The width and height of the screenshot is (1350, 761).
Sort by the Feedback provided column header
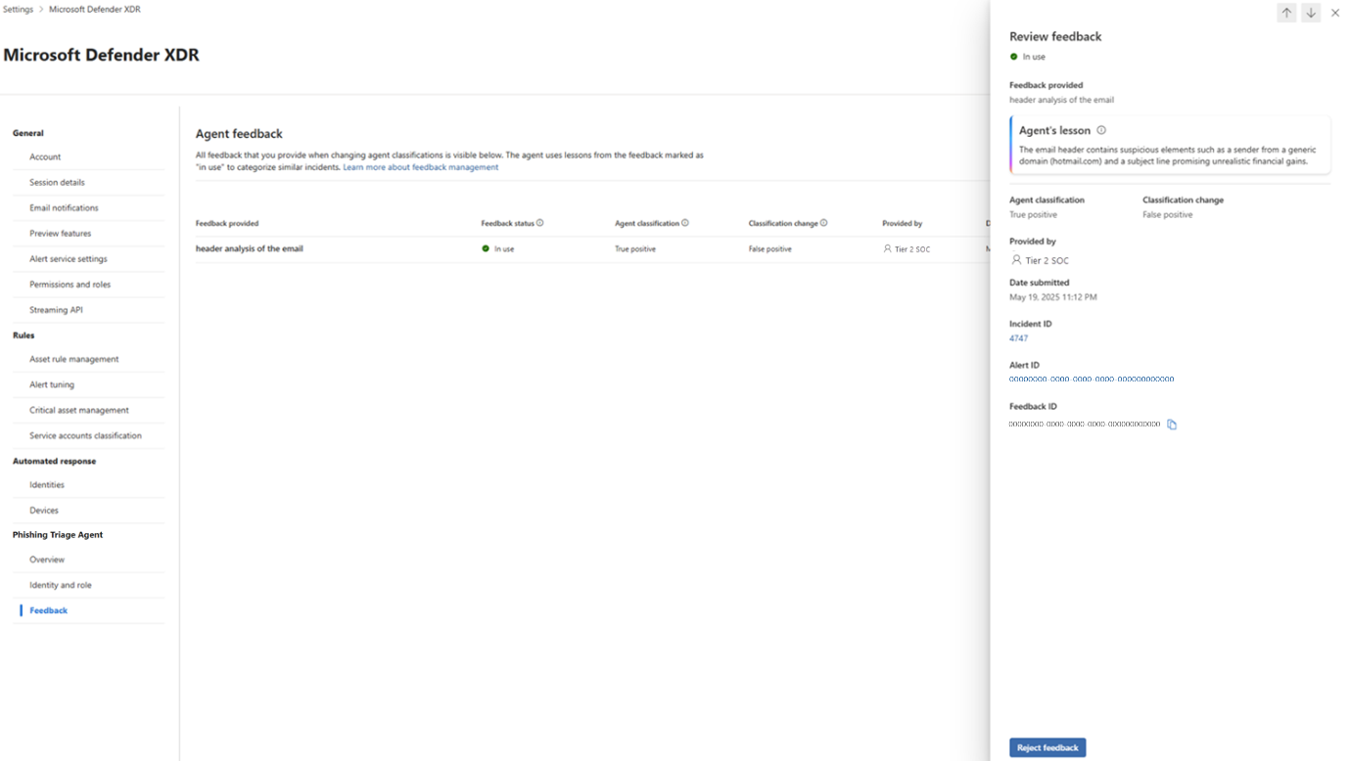point(227,223)
